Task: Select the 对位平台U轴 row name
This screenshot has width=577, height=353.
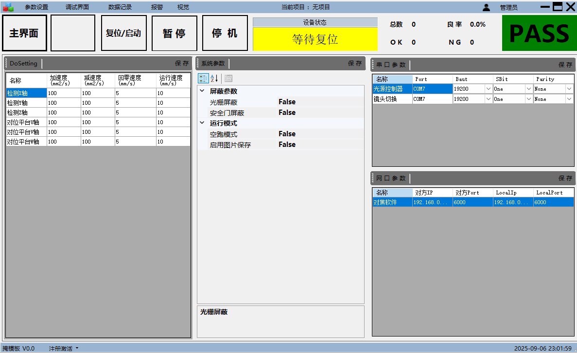Action: coord(27,122)
